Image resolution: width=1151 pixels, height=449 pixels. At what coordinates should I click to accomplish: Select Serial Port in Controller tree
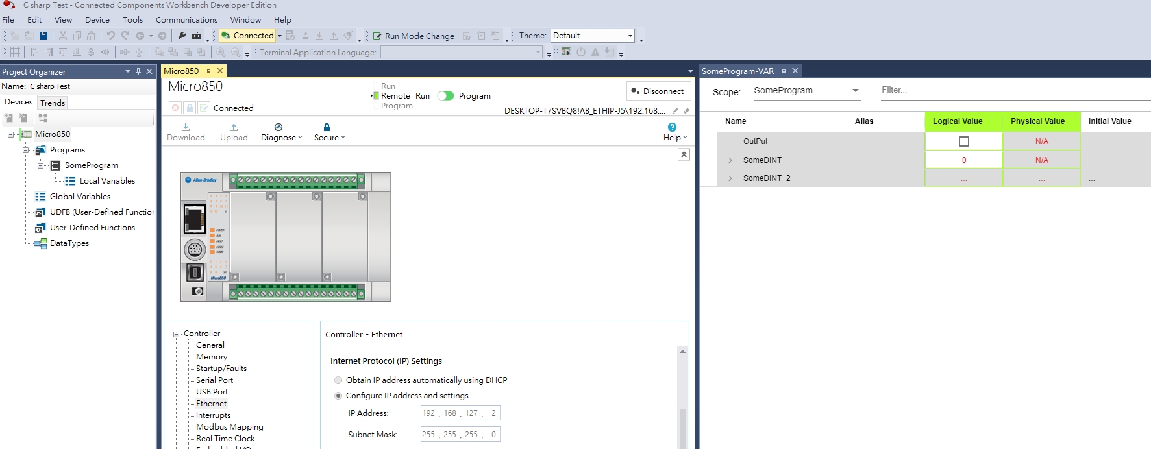214,380
